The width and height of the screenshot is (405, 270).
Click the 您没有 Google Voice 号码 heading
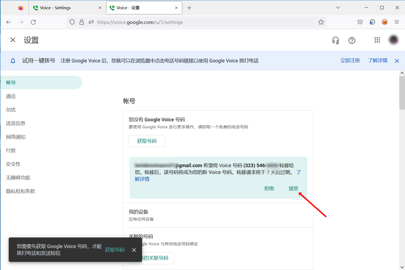click(x=157, y=120)
